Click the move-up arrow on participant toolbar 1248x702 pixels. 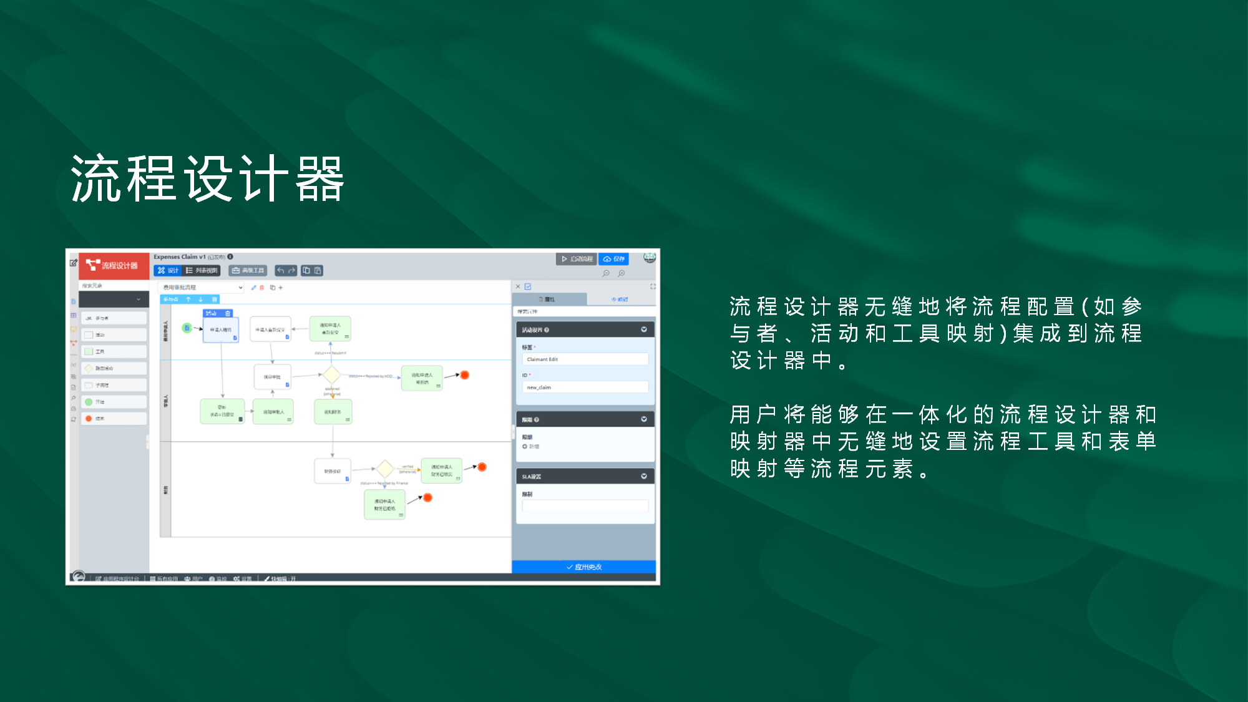coord(188,300)
